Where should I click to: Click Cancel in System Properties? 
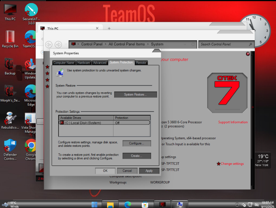(x=127, y=171)
